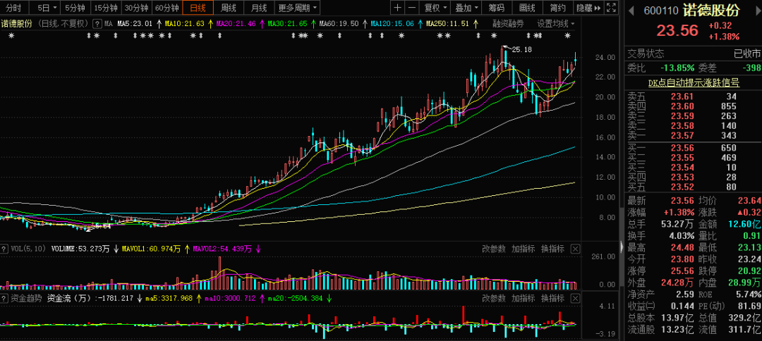Switch to 60分钟 chart tab

pyautogui.click(x=167, y=8)
